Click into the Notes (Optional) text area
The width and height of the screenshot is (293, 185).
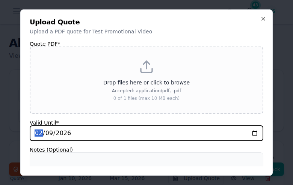click(146, 159)
